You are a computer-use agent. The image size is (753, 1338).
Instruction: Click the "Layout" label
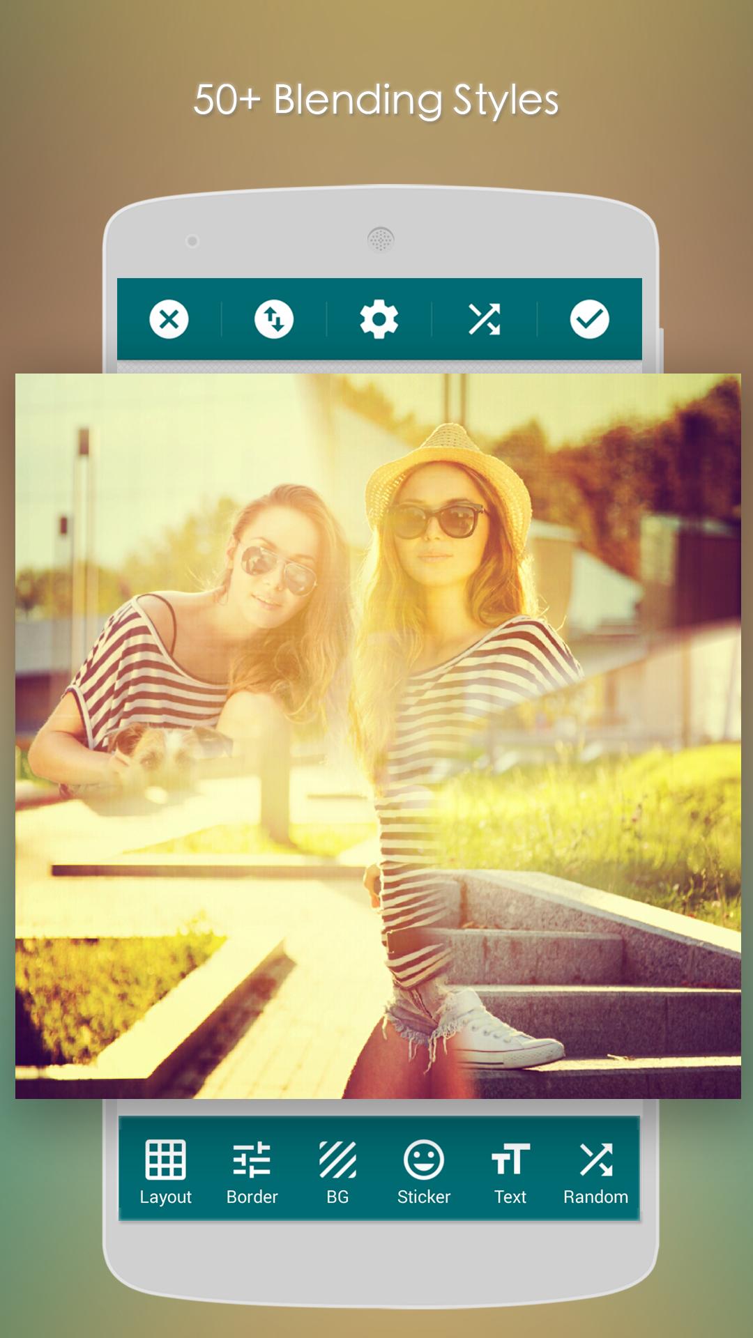pos(165,1197)
